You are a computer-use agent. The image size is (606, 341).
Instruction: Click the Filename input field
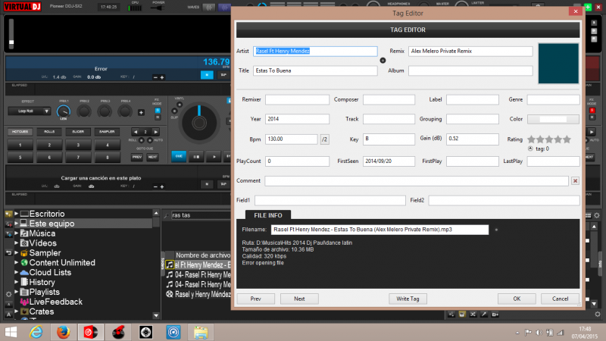(x=380, y=230)
